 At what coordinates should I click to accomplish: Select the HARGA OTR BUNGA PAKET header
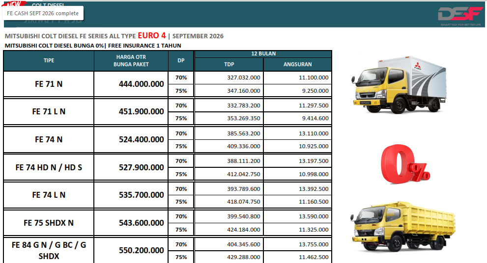click(x=131, y=60)
